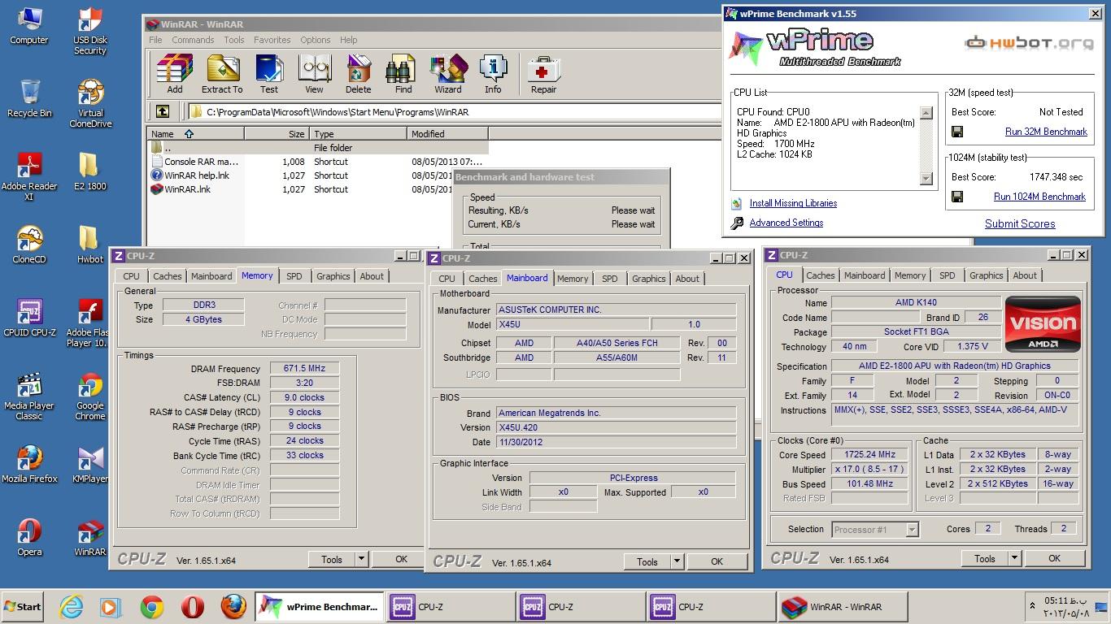Open About tab in right CPU-Z window
1111x624 pixels.
click(x=1024, y=275)
